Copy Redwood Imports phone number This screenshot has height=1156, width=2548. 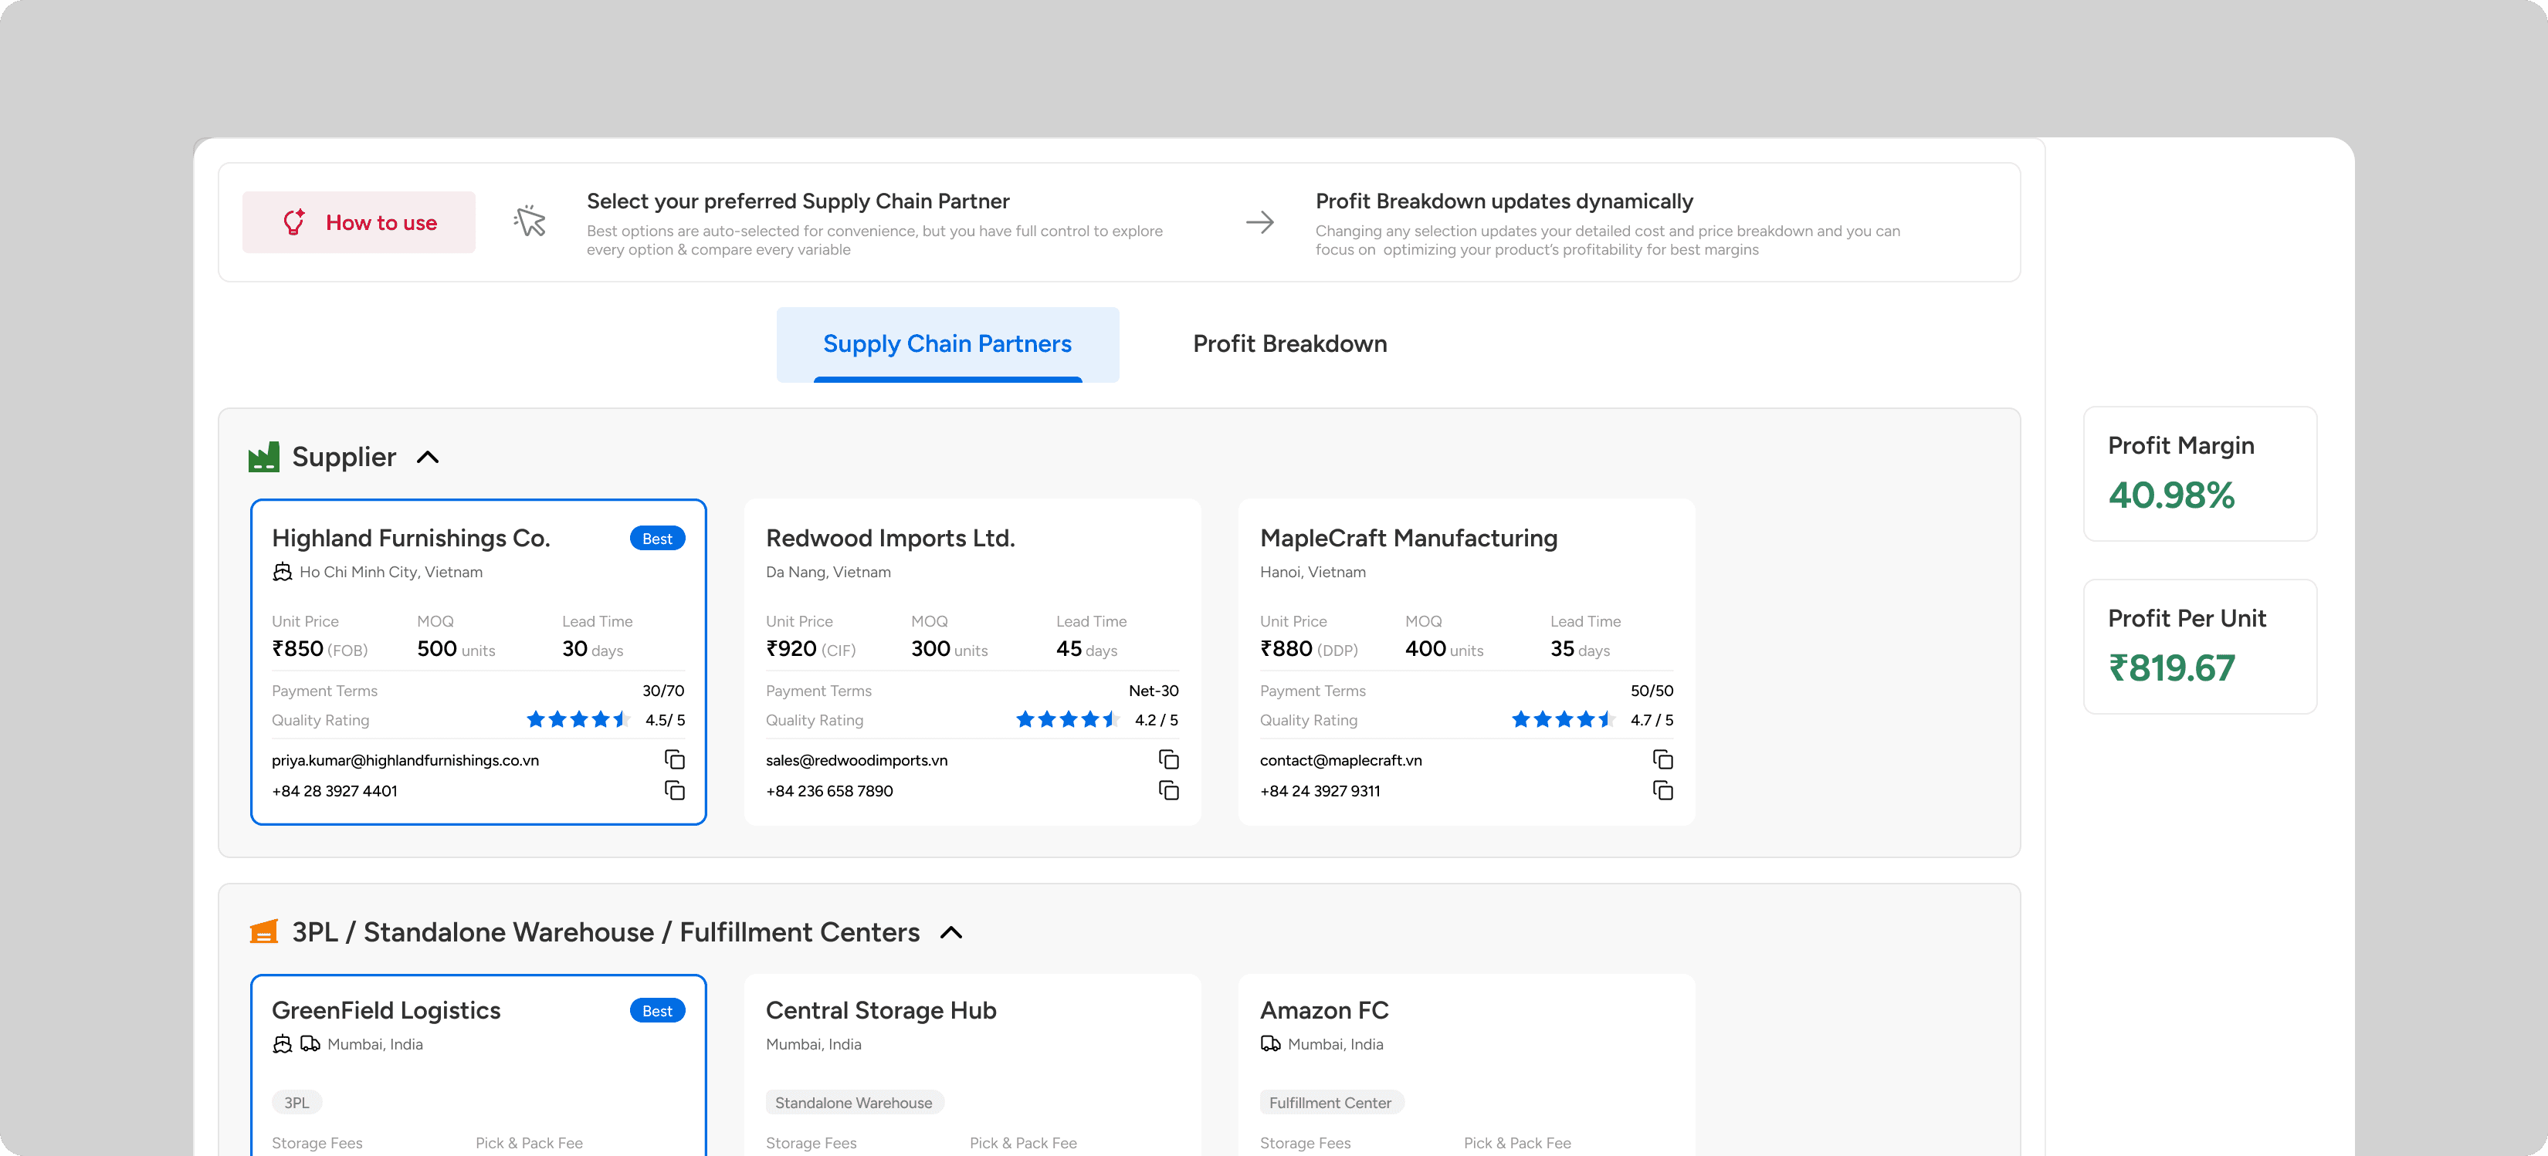(x=1168, y=790)
